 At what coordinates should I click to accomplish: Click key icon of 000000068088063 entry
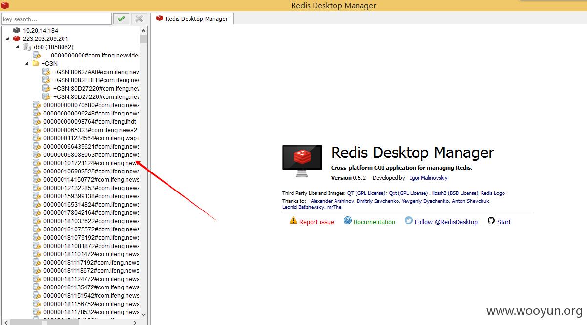[37, 154]
